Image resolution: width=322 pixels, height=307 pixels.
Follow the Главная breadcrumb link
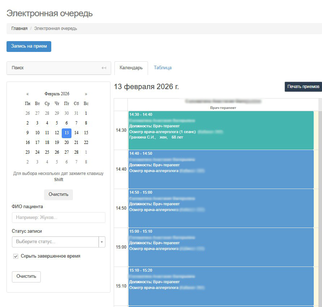click(19, 28)
